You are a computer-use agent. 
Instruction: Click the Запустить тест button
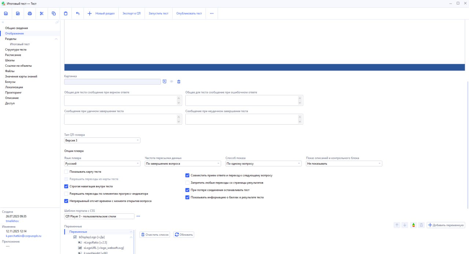click(x=158, y=14)
